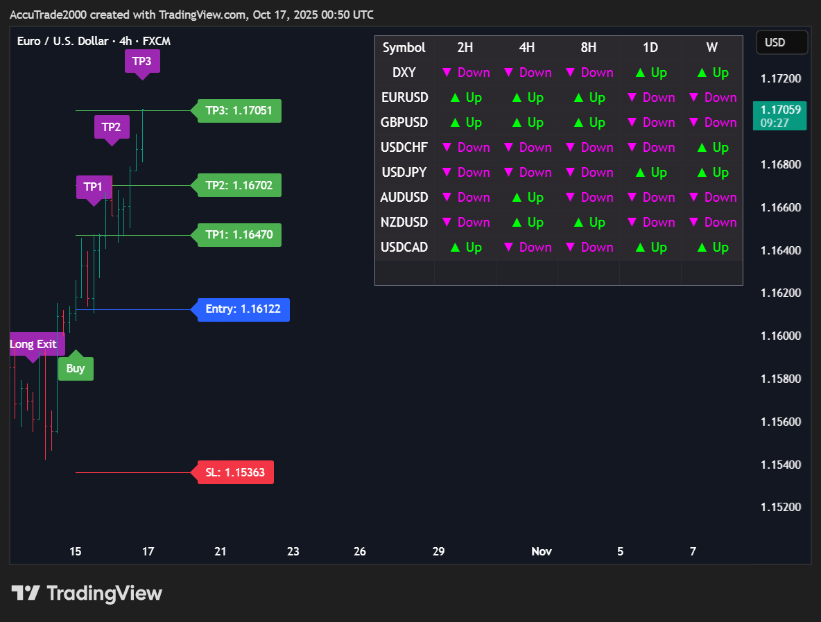
Task: Click the 1.16000 level on price scale
Action: tap(781, 336)
